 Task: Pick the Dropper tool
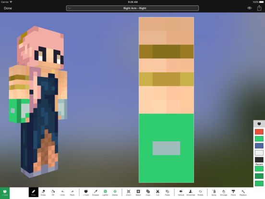96,193
